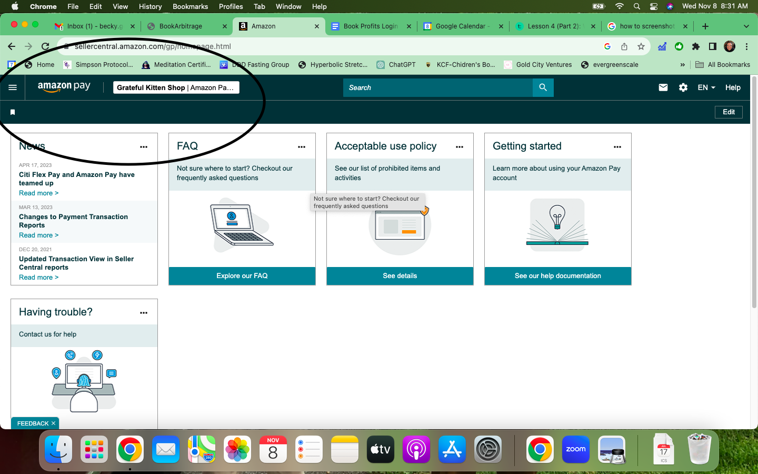Click the page vertical scrollbar

pos(754,192)
